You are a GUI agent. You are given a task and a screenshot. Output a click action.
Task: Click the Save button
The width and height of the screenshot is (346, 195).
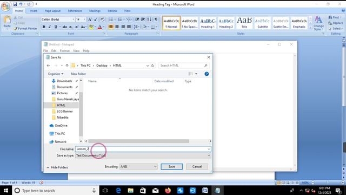tap(172, 166)
